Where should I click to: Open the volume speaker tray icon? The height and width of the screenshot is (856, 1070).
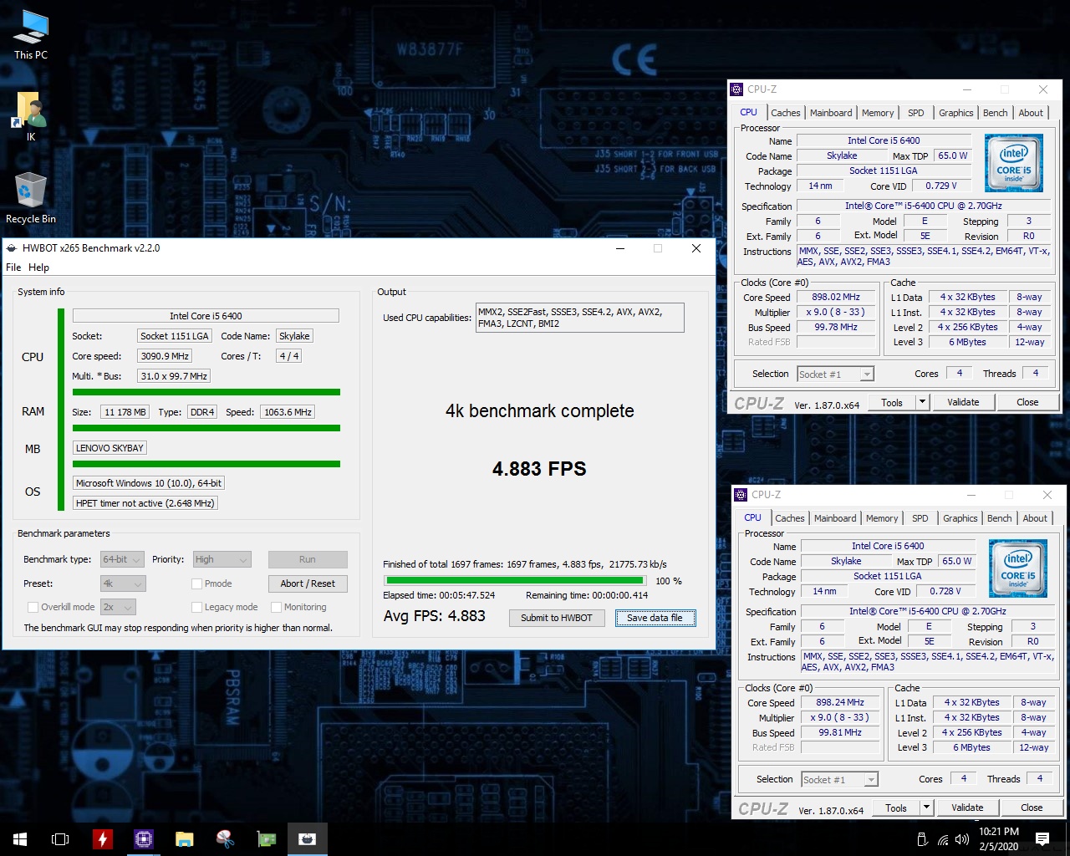pyautogui.click(x=962, y=839)
